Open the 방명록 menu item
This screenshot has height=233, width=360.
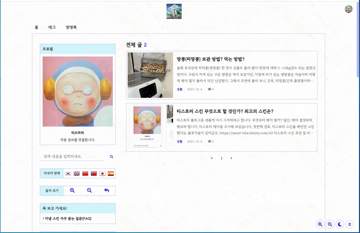[71, 27]
